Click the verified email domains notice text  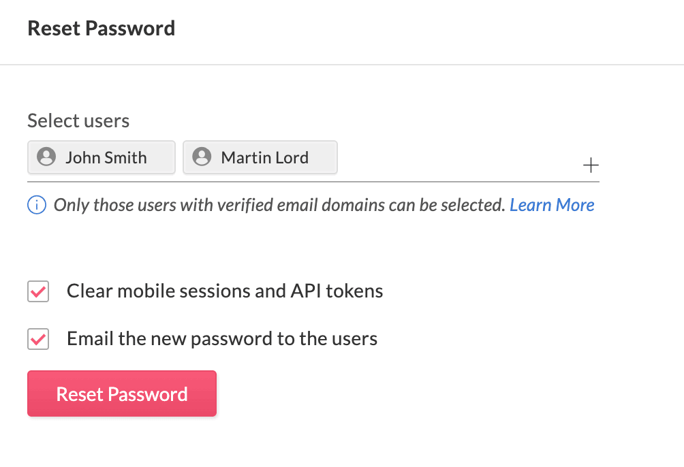click(x=279, y=205)
